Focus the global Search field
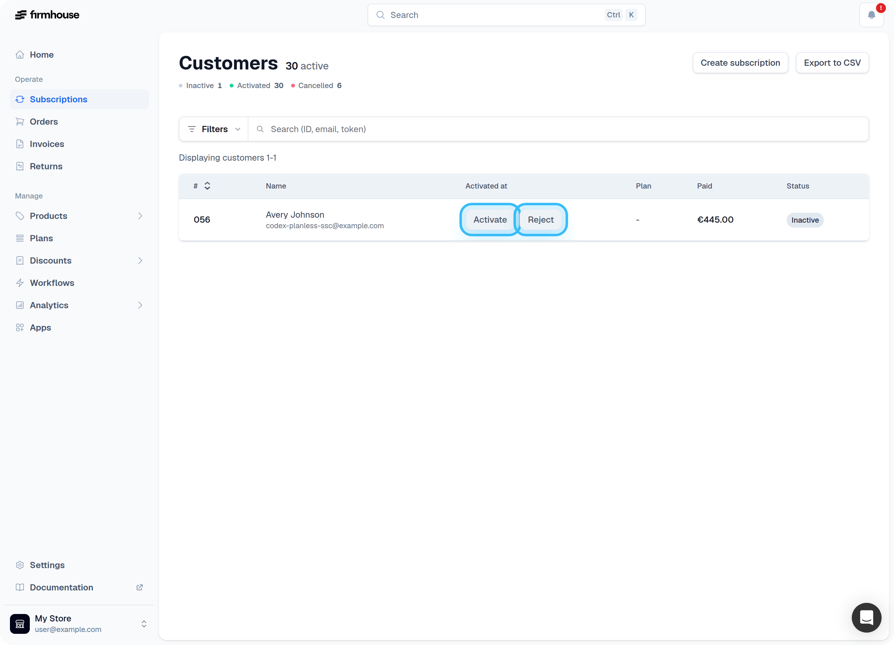Viewport: 894px width, 645px height. pos(506,15)
